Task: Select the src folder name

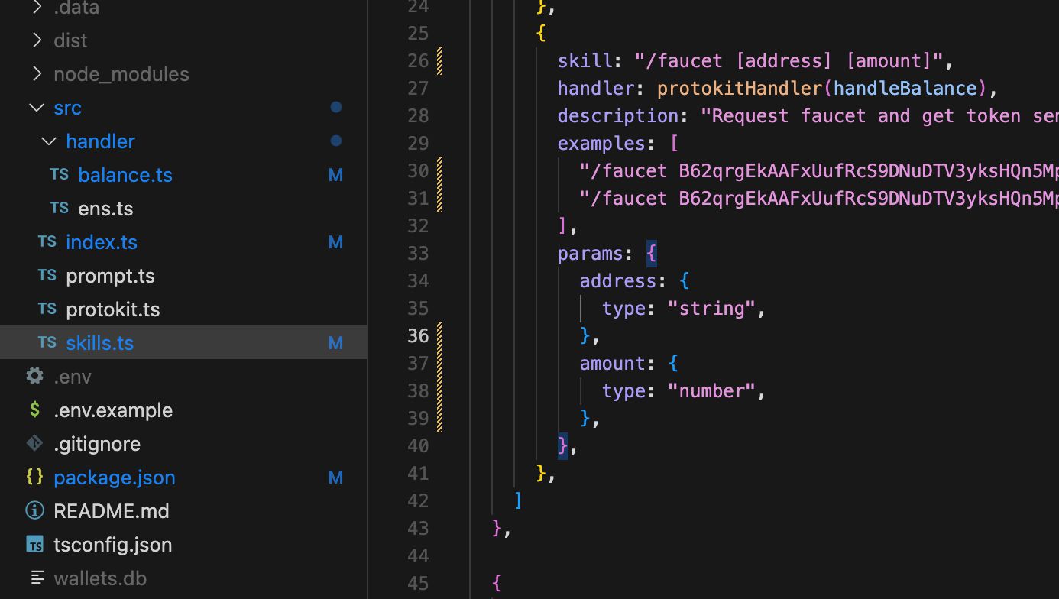Action: pyautogui.click(x=67, y=108)
